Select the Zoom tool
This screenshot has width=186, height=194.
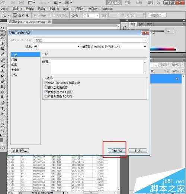tap(3, 130)
